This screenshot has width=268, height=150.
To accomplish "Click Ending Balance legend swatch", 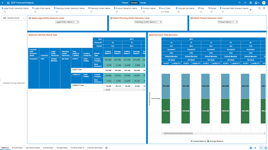I will pyautogui.click(x=192, y=141).
